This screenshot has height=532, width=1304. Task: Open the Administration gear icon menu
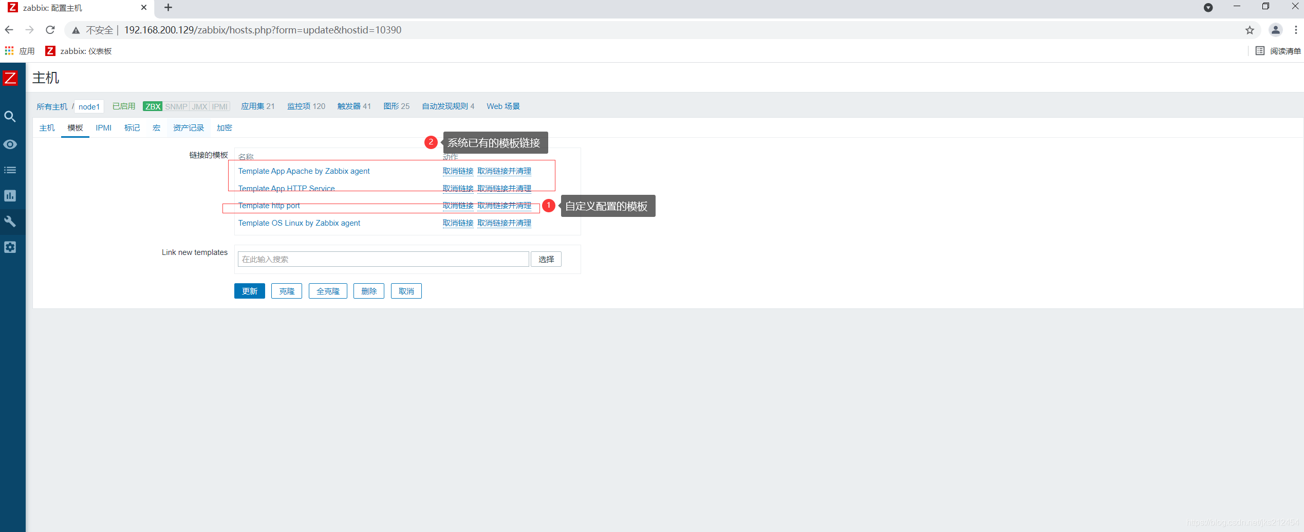click(x=10, y=247)
